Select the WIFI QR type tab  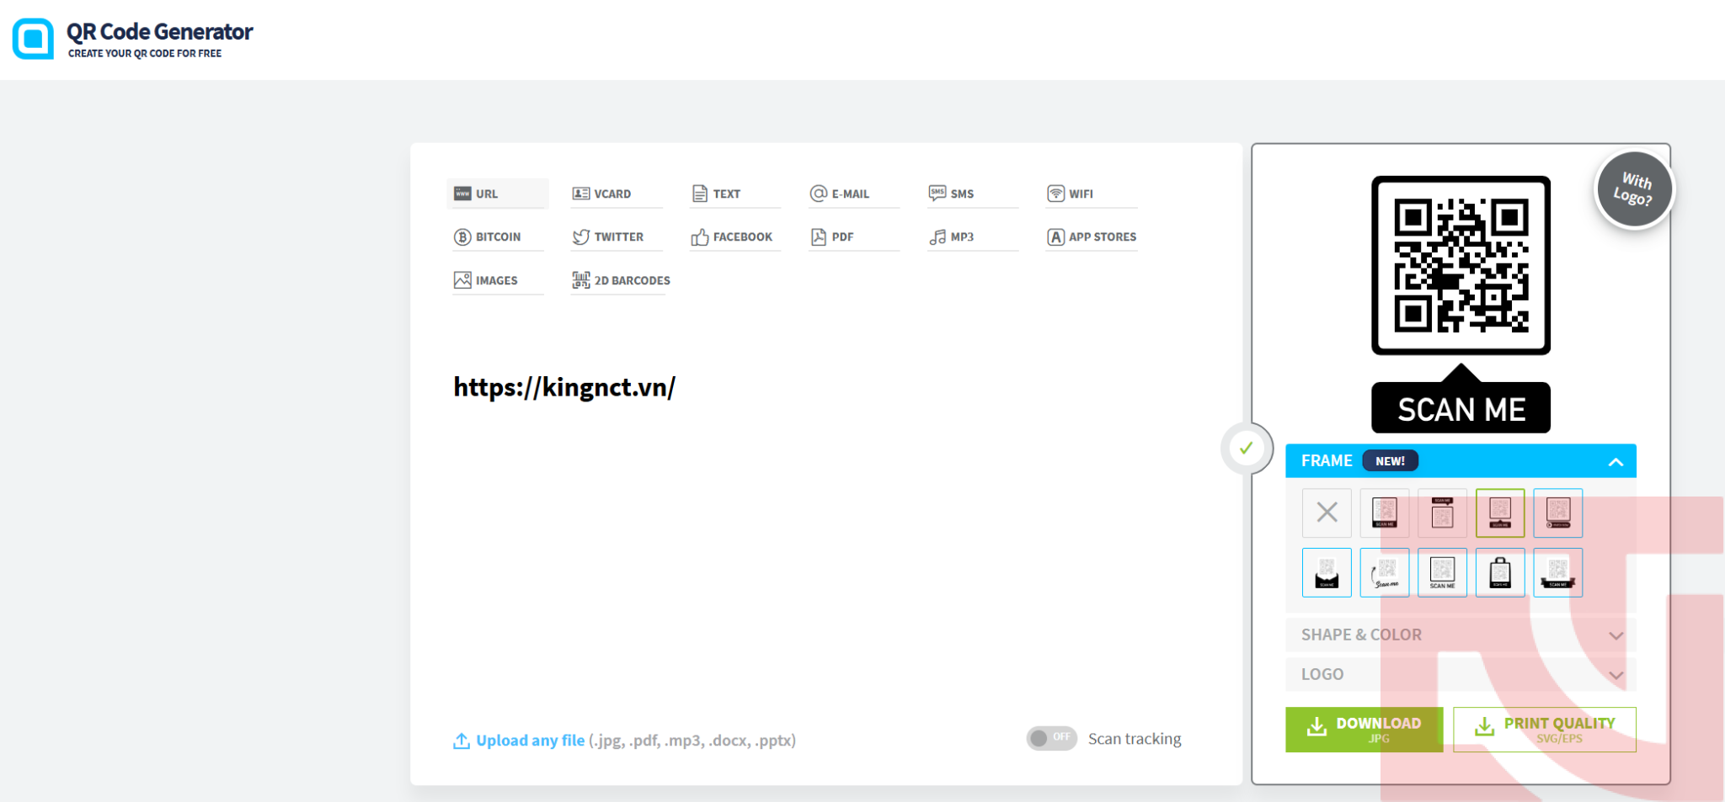[x=1091, y=194]
